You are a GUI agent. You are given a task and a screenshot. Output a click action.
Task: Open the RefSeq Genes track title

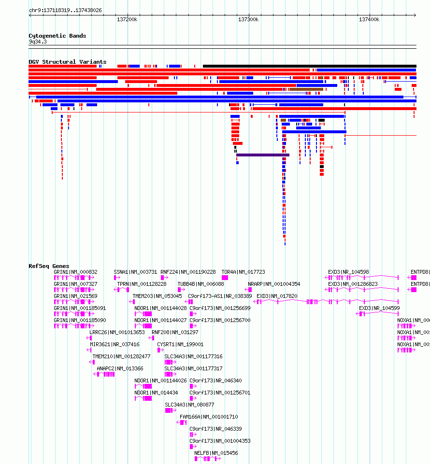[49, 266]
